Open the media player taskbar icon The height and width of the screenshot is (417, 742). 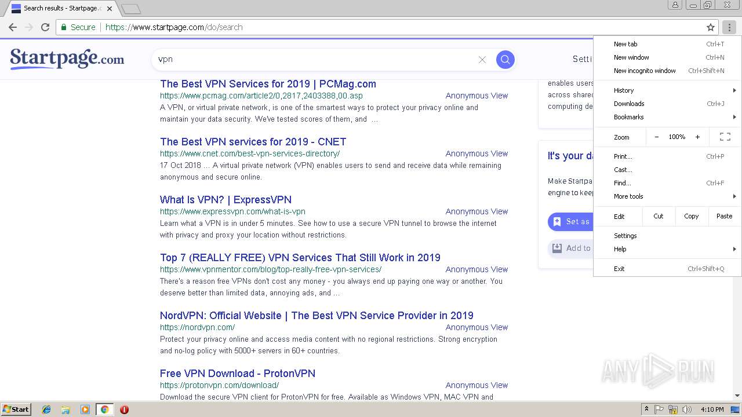tap(85, 409)
